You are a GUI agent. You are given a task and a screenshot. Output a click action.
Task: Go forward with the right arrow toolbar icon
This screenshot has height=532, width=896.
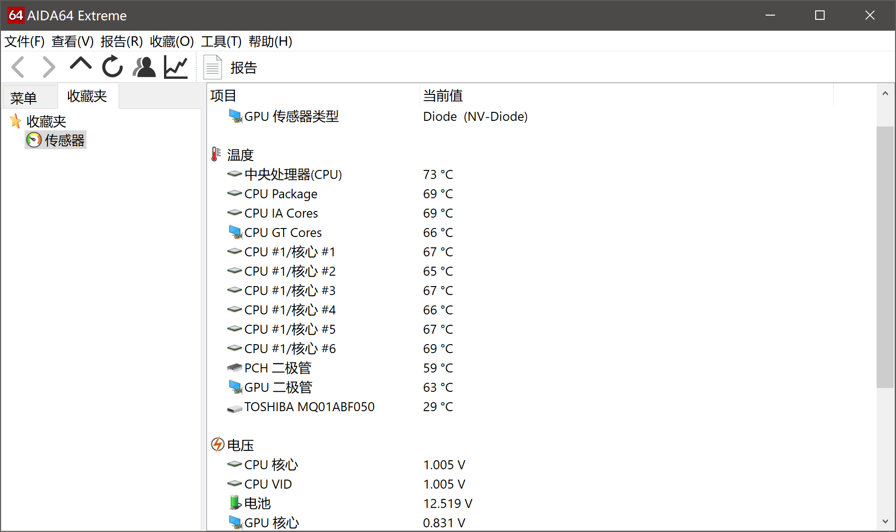48,67
